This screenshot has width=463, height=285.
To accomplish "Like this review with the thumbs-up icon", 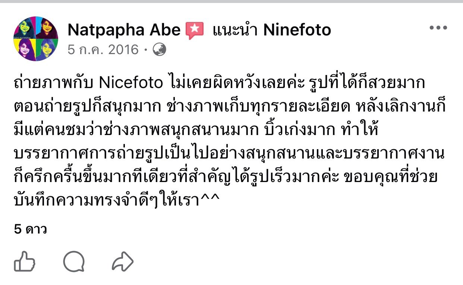I will coord(24,261).
